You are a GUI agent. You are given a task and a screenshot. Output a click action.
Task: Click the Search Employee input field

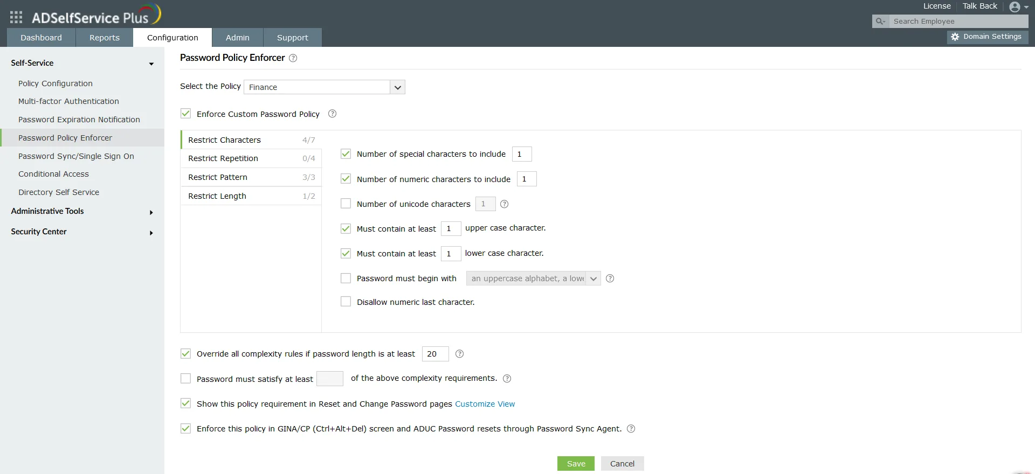(958, 22)
